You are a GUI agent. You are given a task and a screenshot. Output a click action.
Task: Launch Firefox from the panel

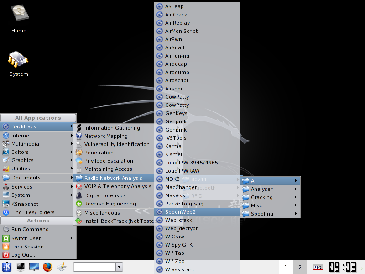pyautogui.click(x=48, y=267)
